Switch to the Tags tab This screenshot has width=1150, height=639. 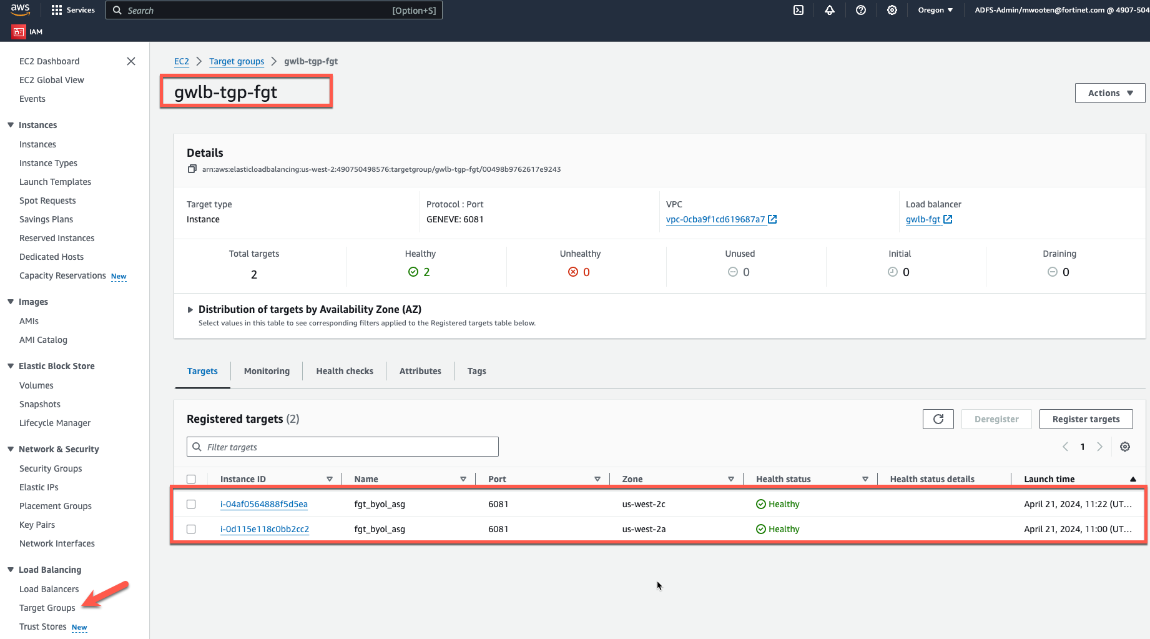pyautogui.click(x=476, y=371)
